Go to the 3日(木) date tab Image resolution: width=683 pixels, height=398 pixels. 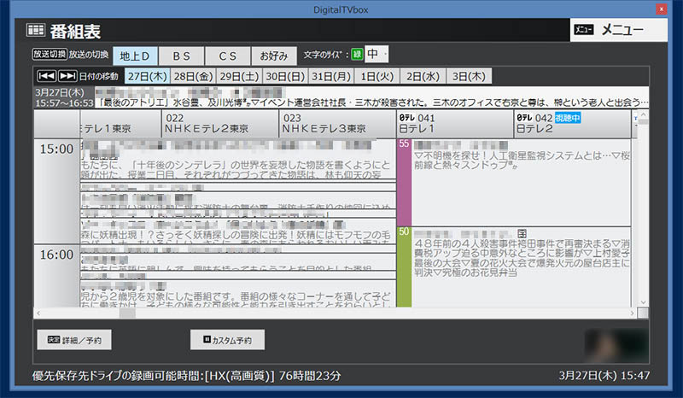[470, 76]
